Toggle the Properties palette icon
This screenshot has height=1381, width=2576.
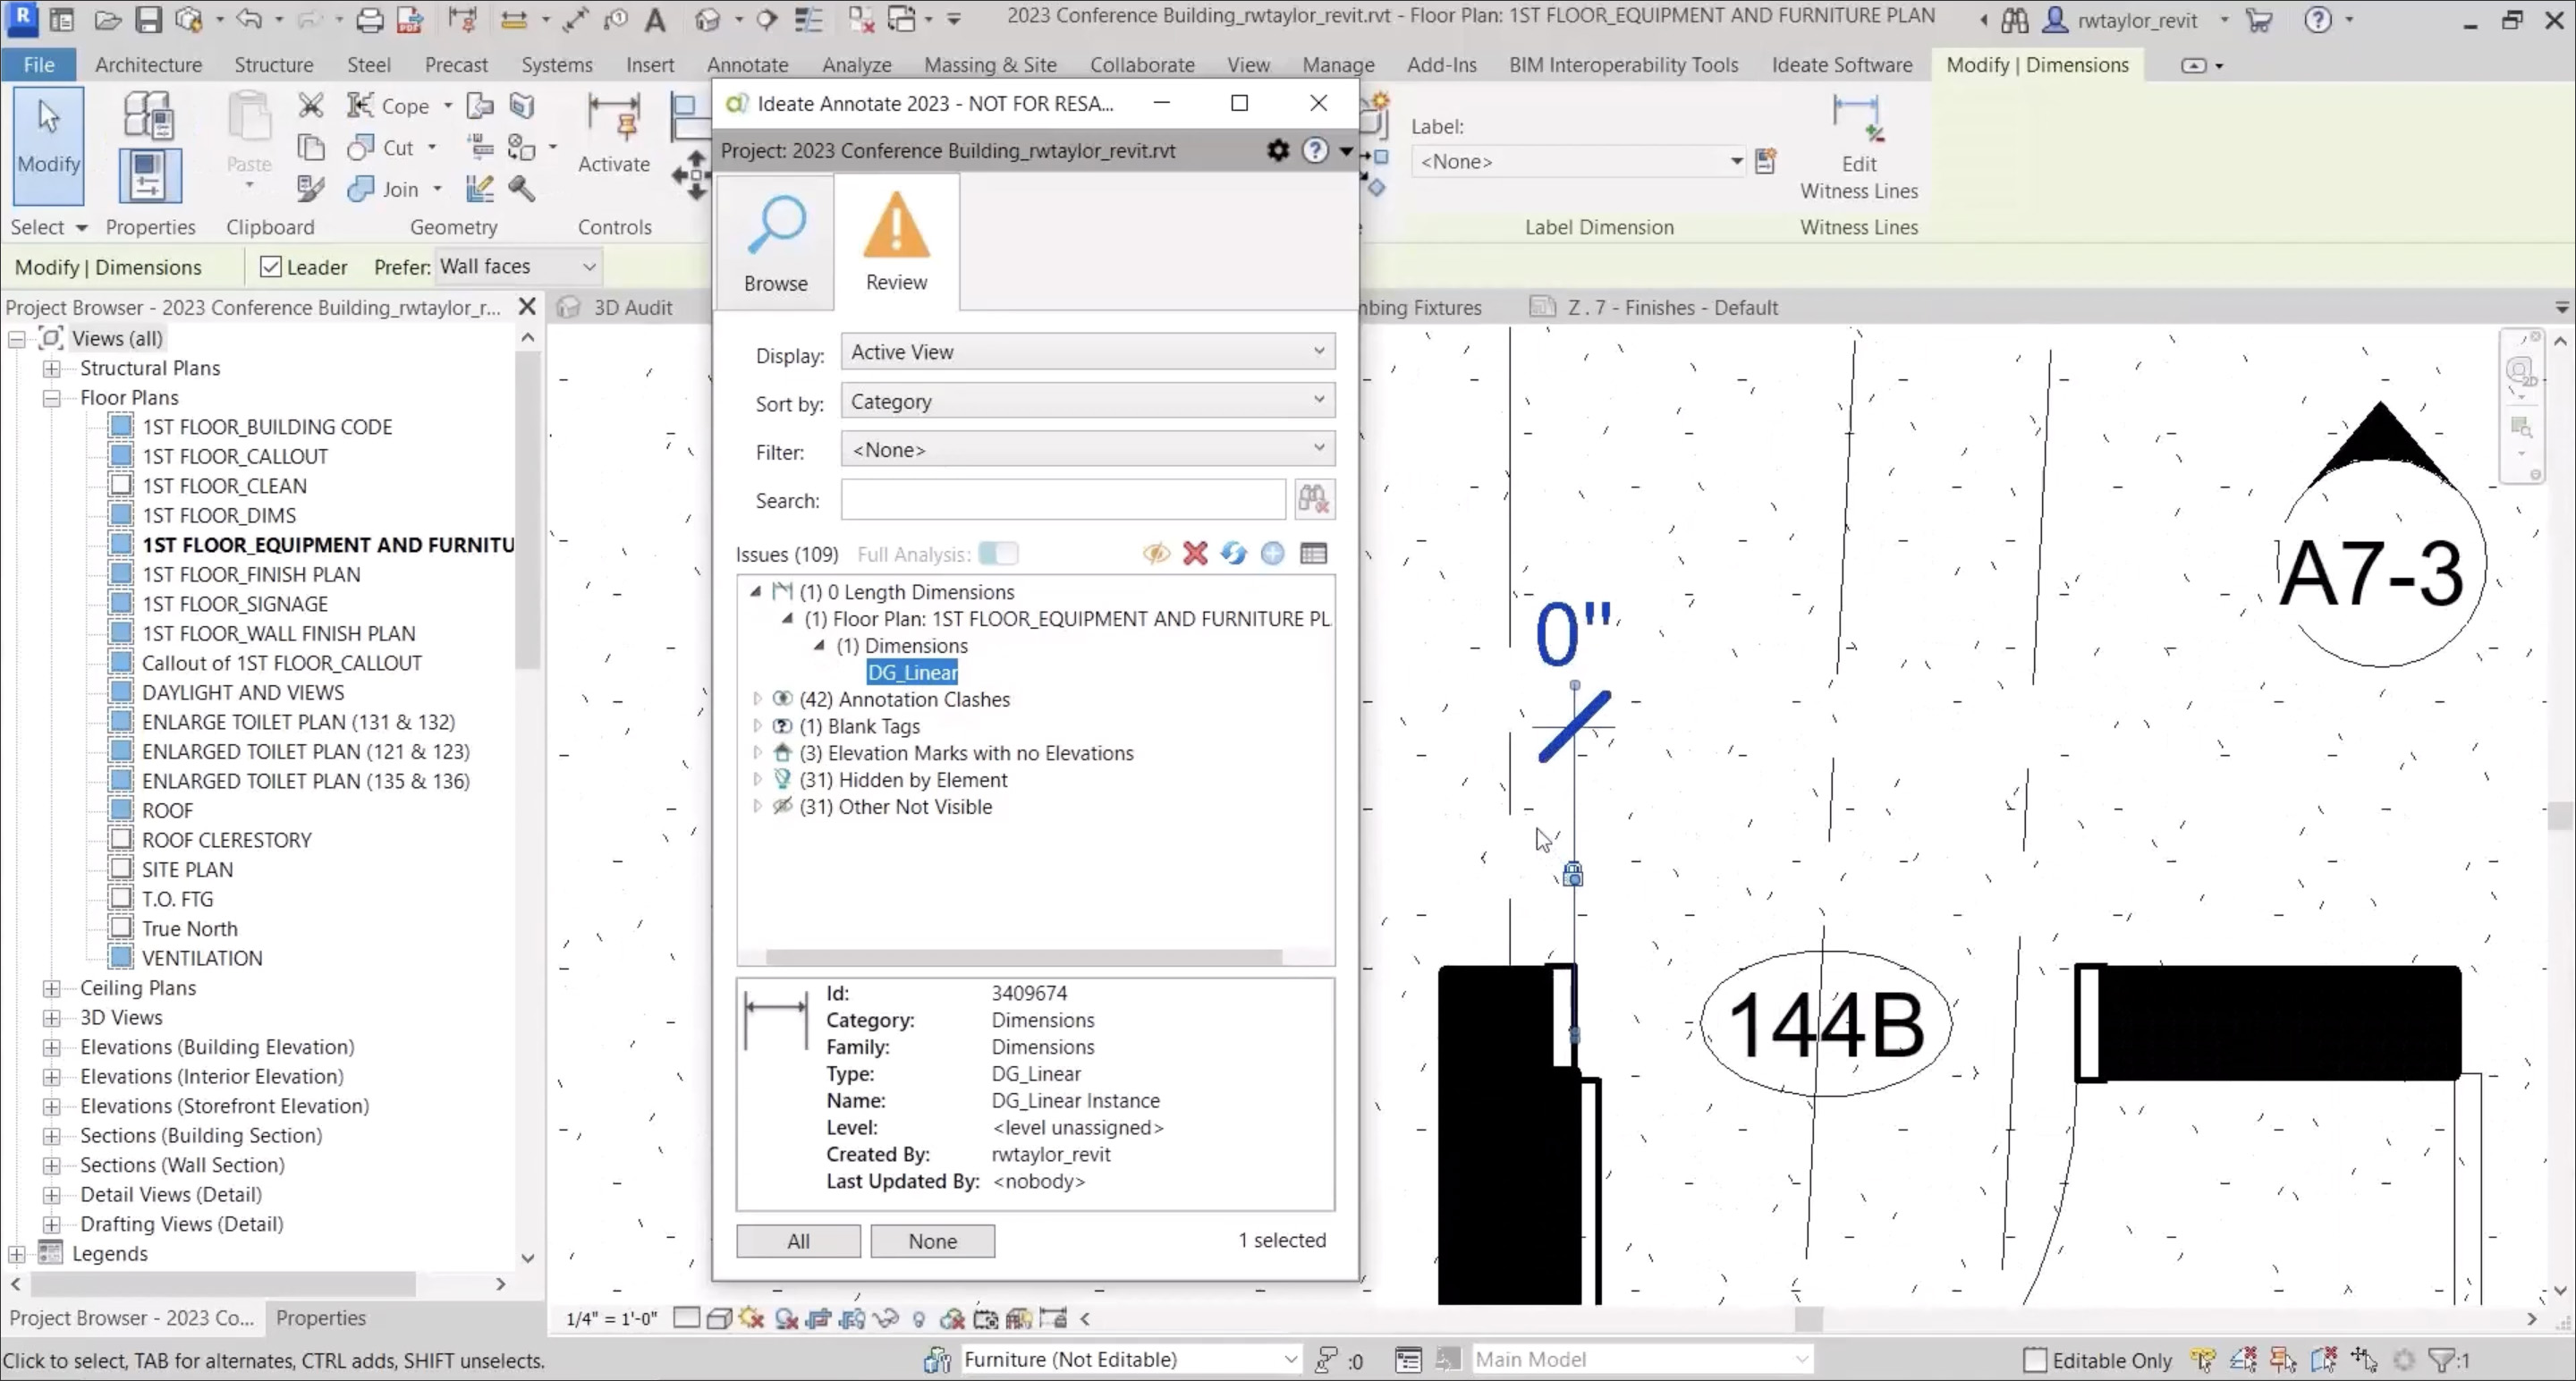[150, 175]
